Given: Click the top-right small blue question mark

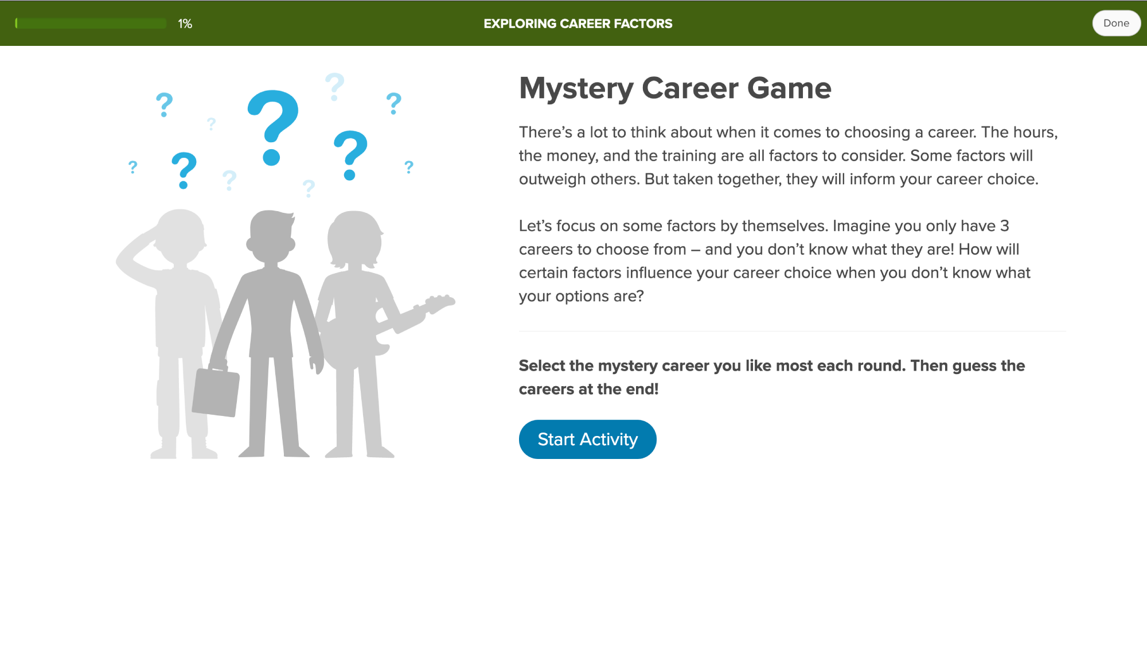Looking at the screenshot, I should pyautogui.click(x=394, y=104).
